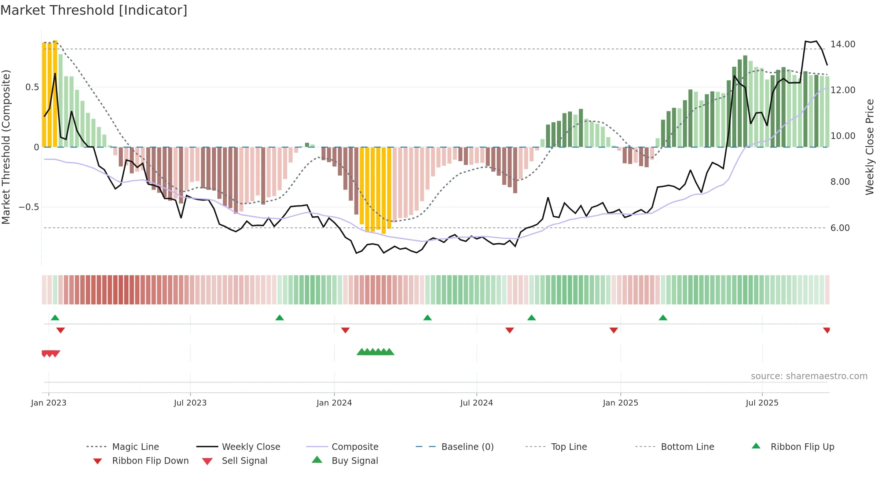This screenshot has width=880, height=495.
Task: Click the Jan 2025 x-axis label
Action: (620, 403)
